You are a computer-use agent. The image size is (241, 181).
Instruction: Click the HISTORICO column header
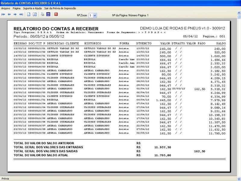click(93, 43)
